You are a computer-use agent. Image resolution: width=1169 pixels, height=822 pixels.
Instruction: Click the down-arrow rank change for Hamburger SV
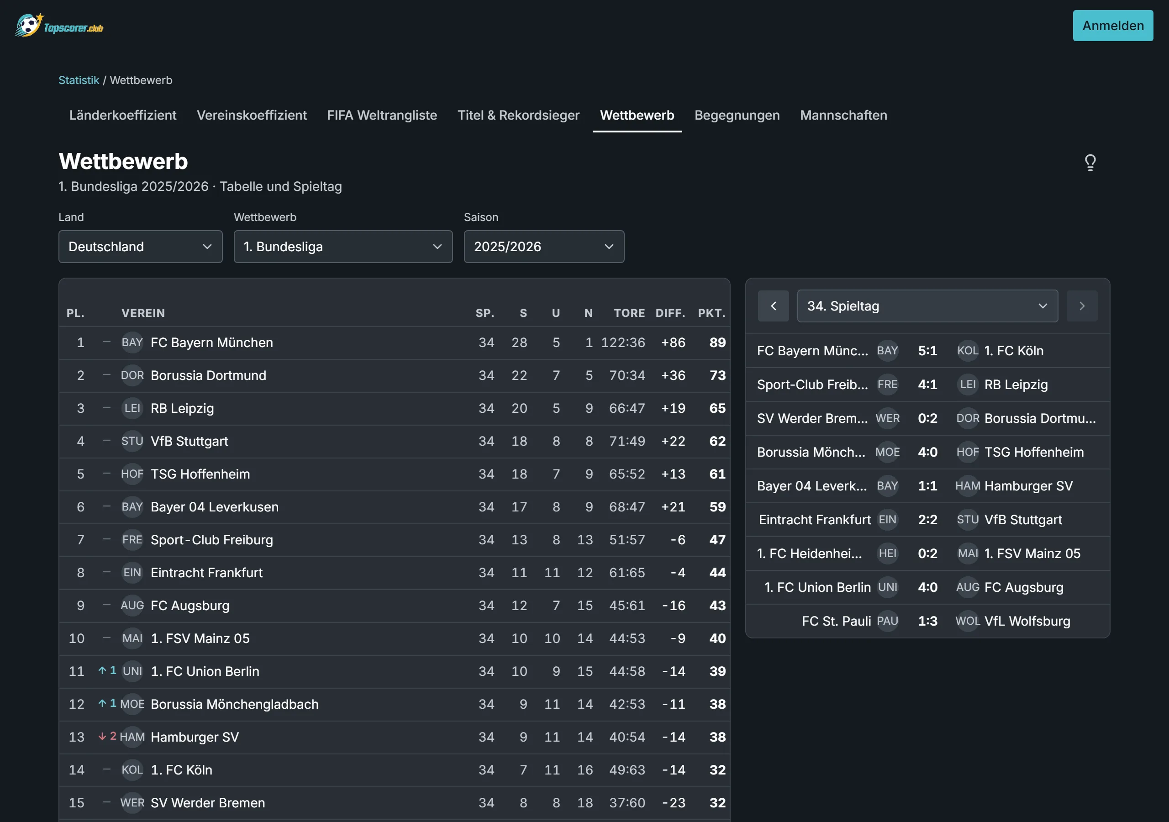(x=107, y=736)
